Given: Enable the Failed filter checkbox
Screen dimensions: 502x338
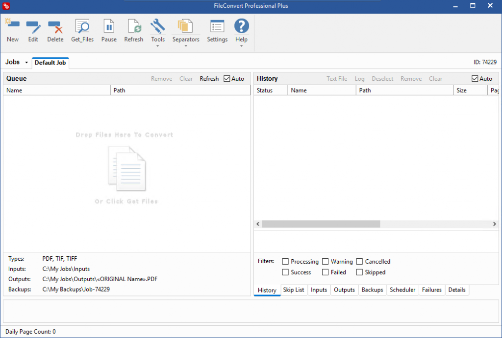Looking at the screenshot, I should click(x=326, y=272).
